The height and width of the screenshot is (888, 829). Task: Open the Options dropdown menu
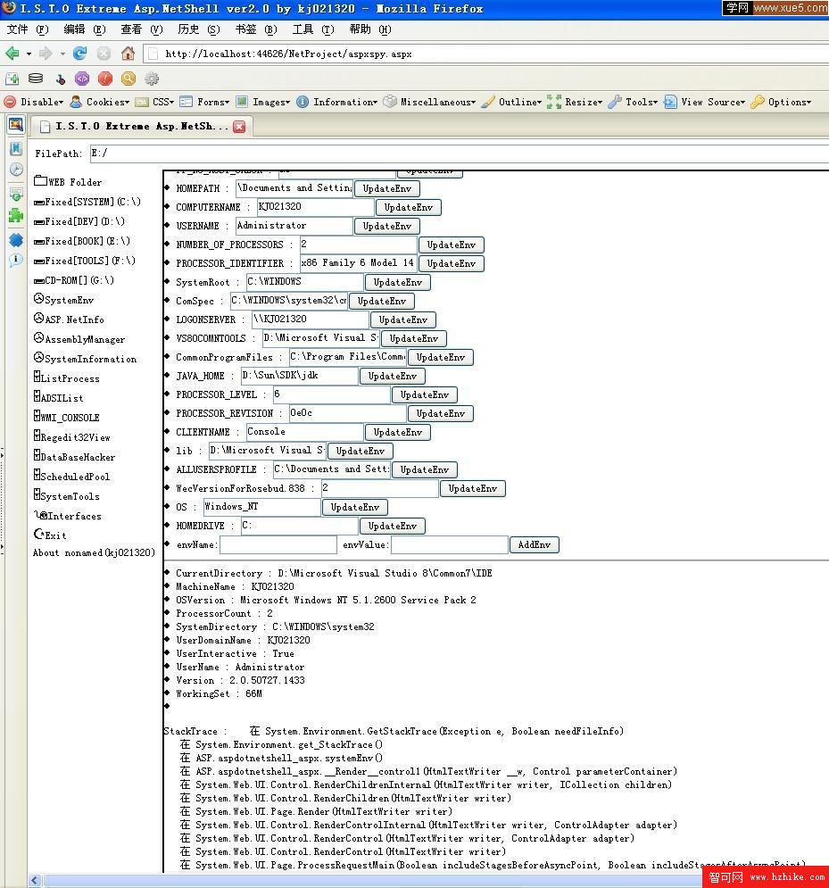tap(782, 102)
